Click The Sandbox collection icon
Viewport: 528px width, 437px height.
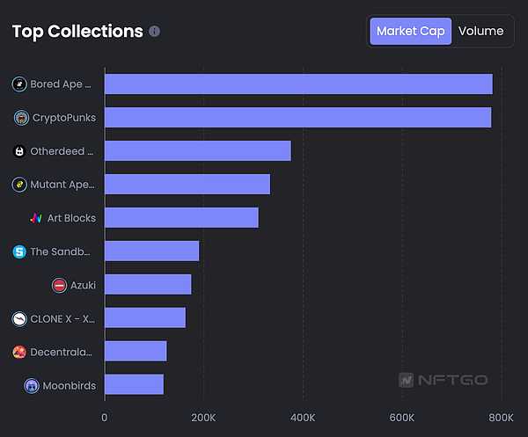[x=19, y=251]
